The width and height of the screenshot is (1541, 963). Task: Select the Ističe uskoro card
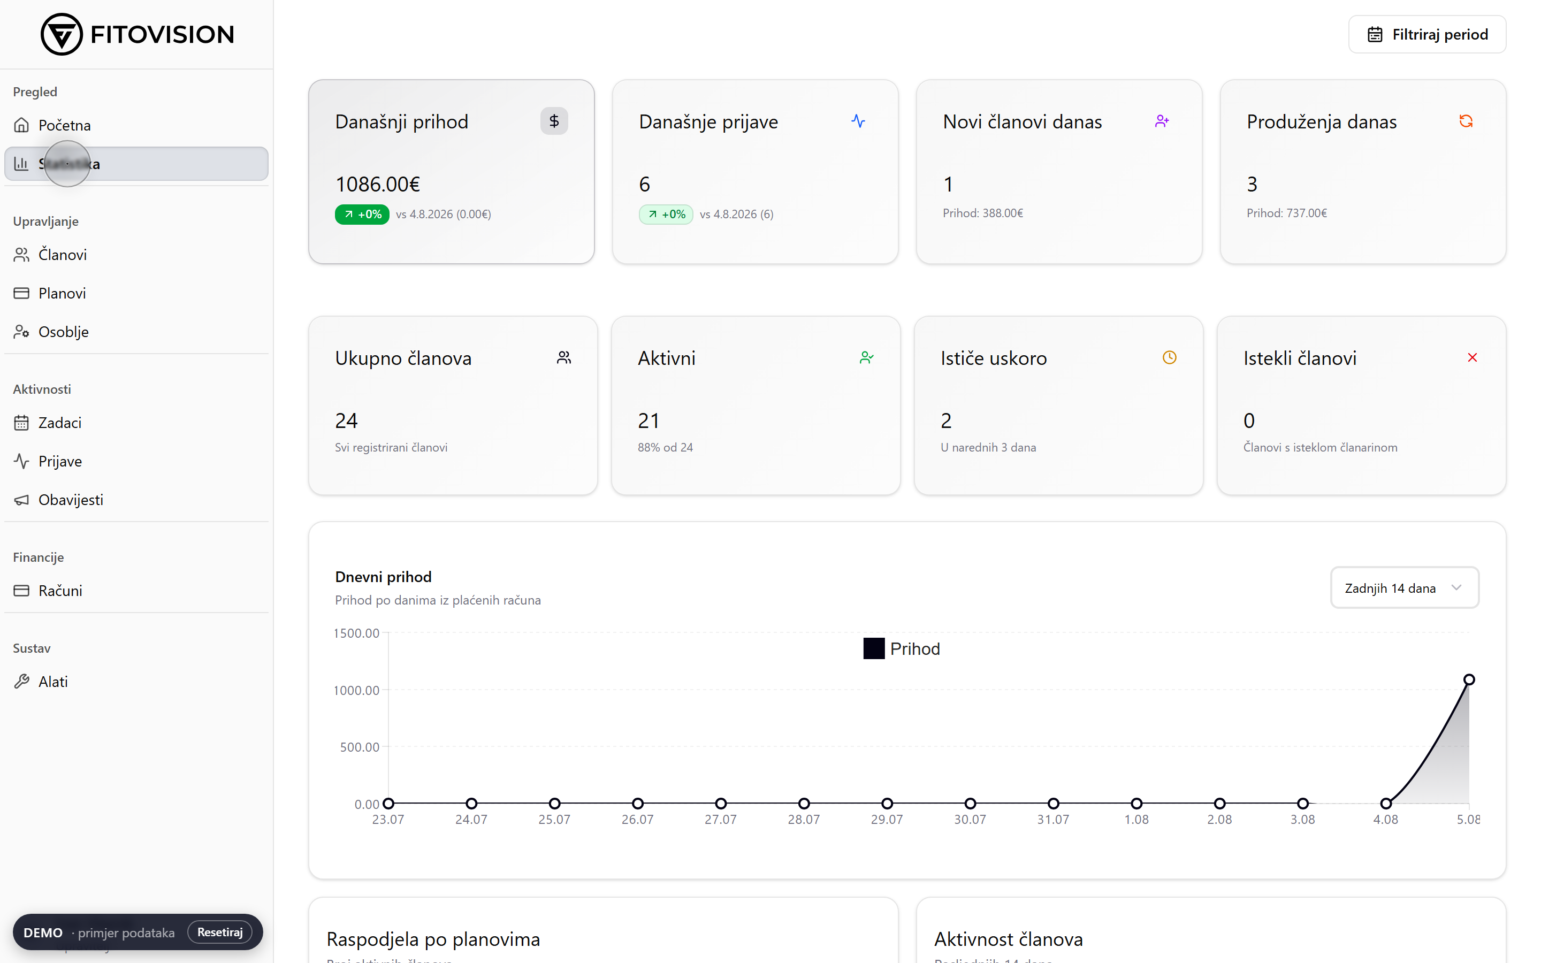pyautogui.click(x=1058, y=406)
